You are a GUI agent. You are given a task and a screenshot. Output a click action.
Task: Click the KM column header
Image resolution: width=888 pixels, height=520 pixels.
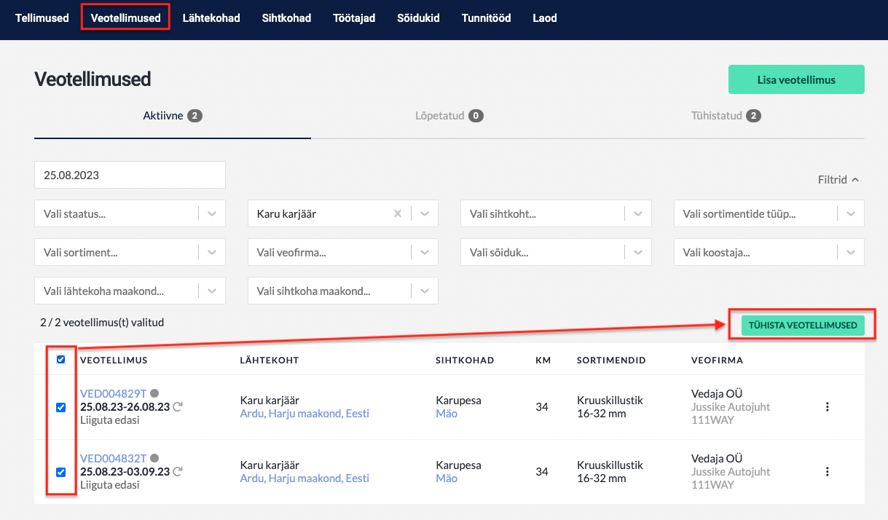543,360
